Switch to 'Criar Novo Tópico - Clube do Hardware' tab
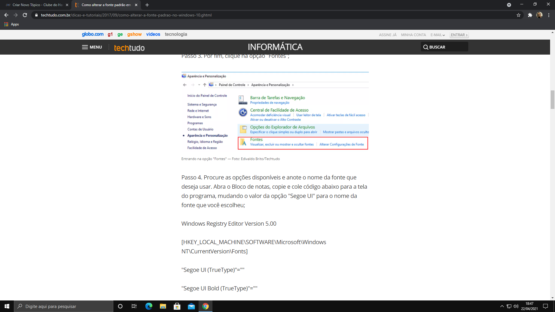 35,5
